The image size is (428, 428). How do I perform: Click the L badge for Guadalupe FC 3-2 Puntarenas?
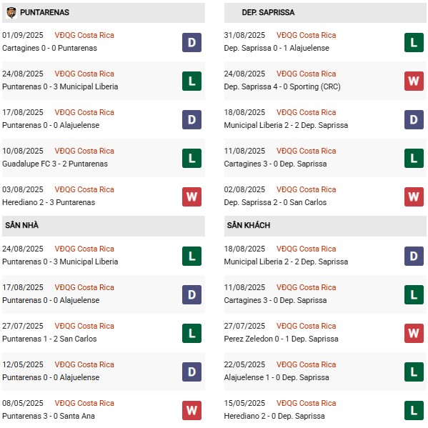pyautogui.click(x=191, y=159)
